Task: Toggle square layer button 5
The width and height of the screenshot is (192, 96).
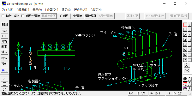Action: coord(185,50)
